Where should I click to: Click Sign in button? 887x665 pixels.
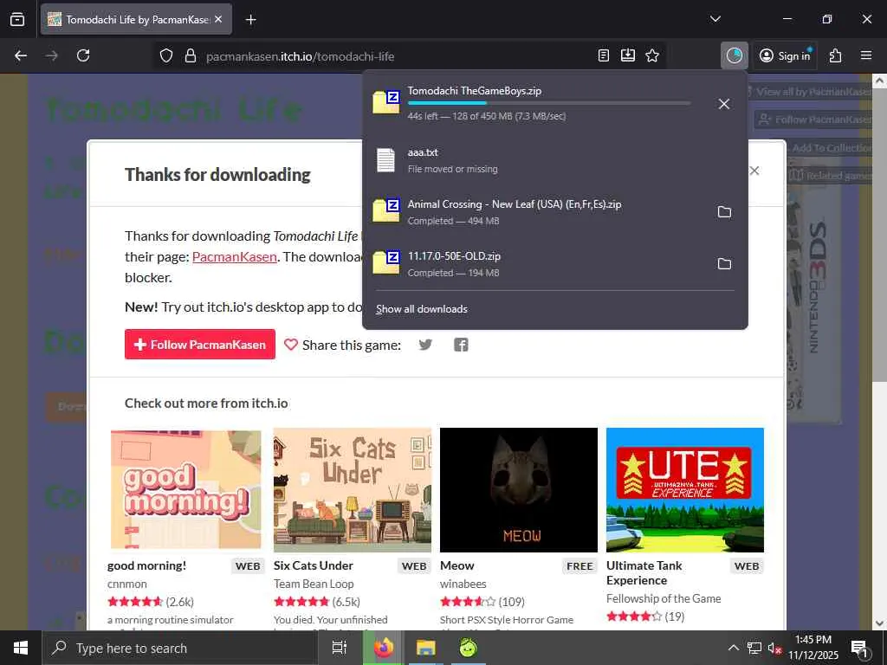pyautogui.click(x=785, y=55)
